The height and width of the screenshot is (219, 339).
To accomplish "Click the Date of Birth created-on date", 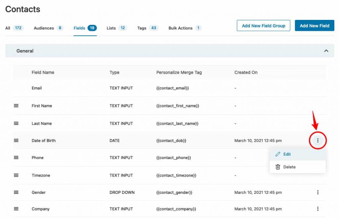I will (258, 141).
